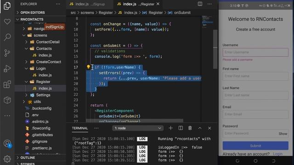
Task: Open Explorer more actions menu
Action: [x=58, y=4]
